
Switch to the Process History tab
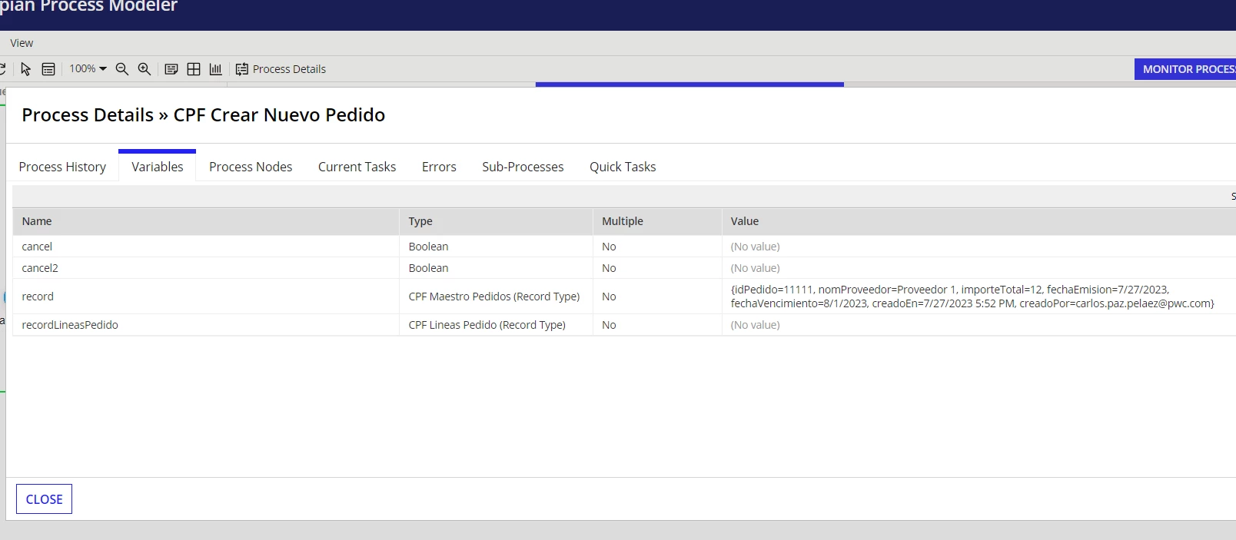tap(62, 167)
